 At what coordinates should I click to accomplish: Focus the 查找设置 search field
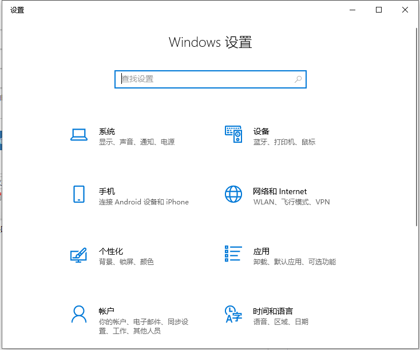point(210,79)
